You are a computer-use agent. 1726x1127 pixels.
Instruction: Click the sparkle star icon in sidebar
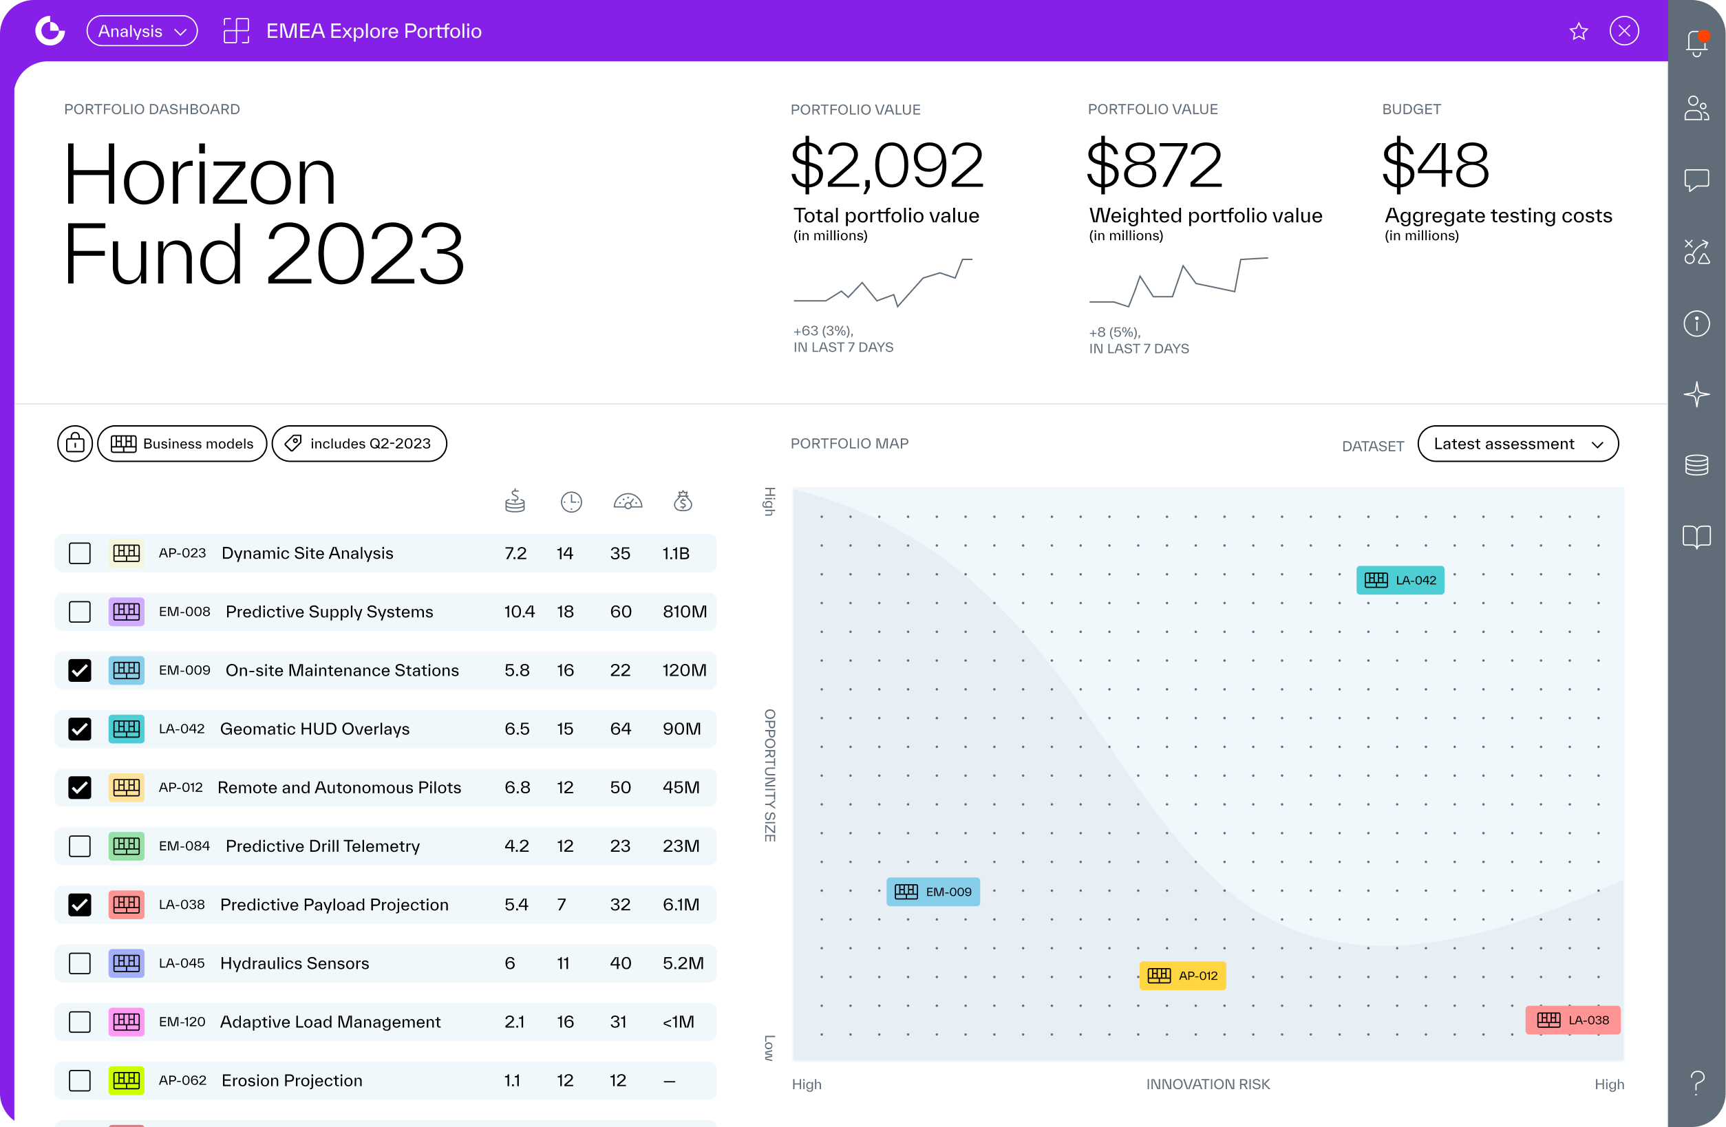[x=1696, y=394]
